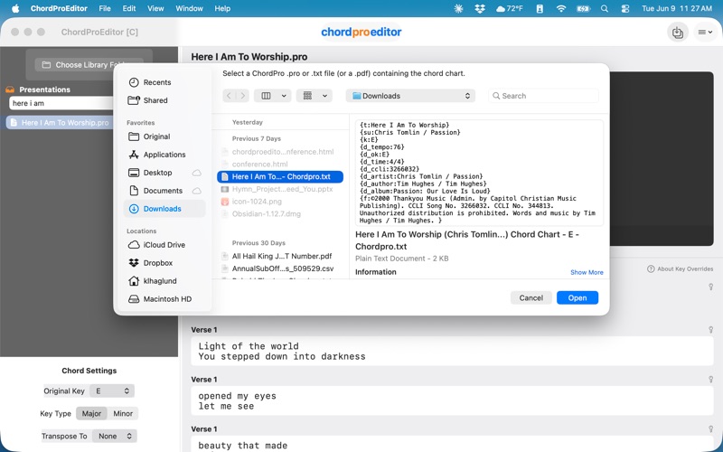Select AnnualSubOff...s_509529.csv file
723x452 pixels.
(280, 268)
